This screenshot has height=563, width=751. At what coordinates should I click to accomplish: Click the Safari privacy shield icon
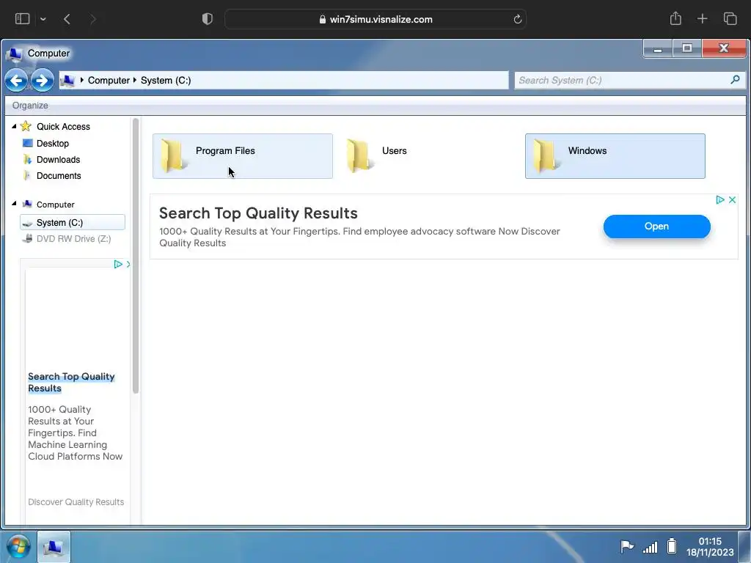click(x=208, y=19)
